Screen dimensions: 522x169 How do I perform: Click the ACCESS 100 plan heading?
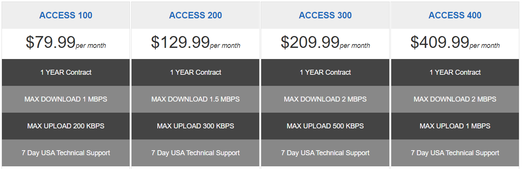point(66,15)
